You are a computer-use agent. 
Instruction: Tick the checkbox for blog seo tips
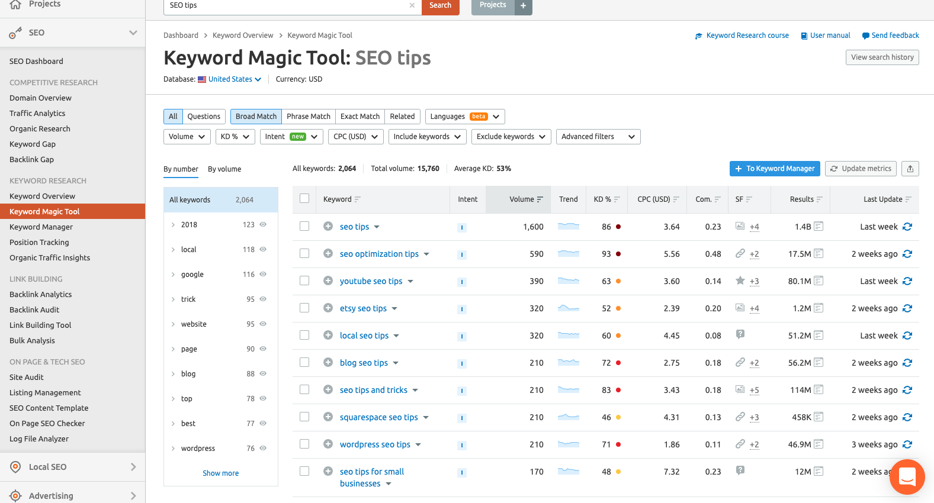click(304, 362)
